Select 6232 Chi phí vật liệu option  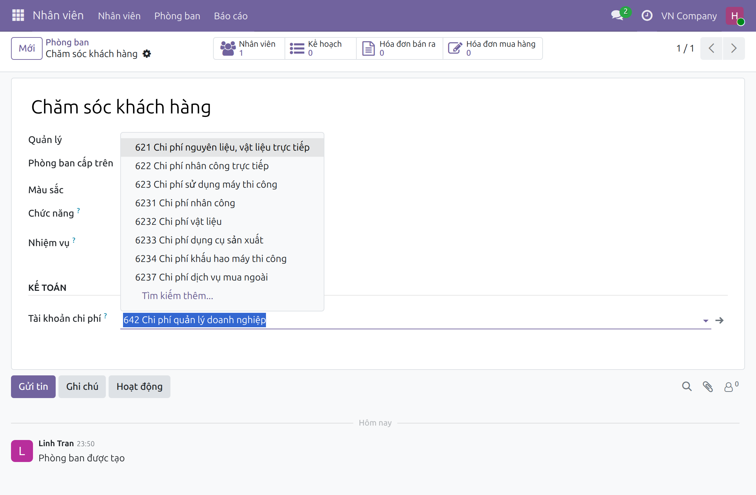tap(222, 222)
